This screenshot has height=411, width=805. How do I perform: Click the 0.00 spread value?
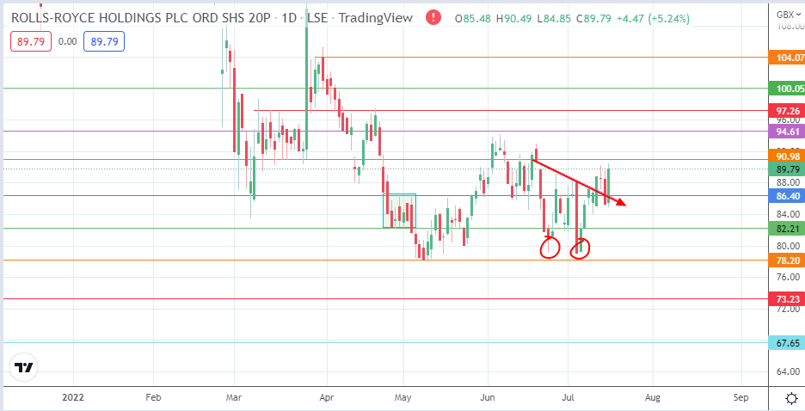click(x=67, y=41)
